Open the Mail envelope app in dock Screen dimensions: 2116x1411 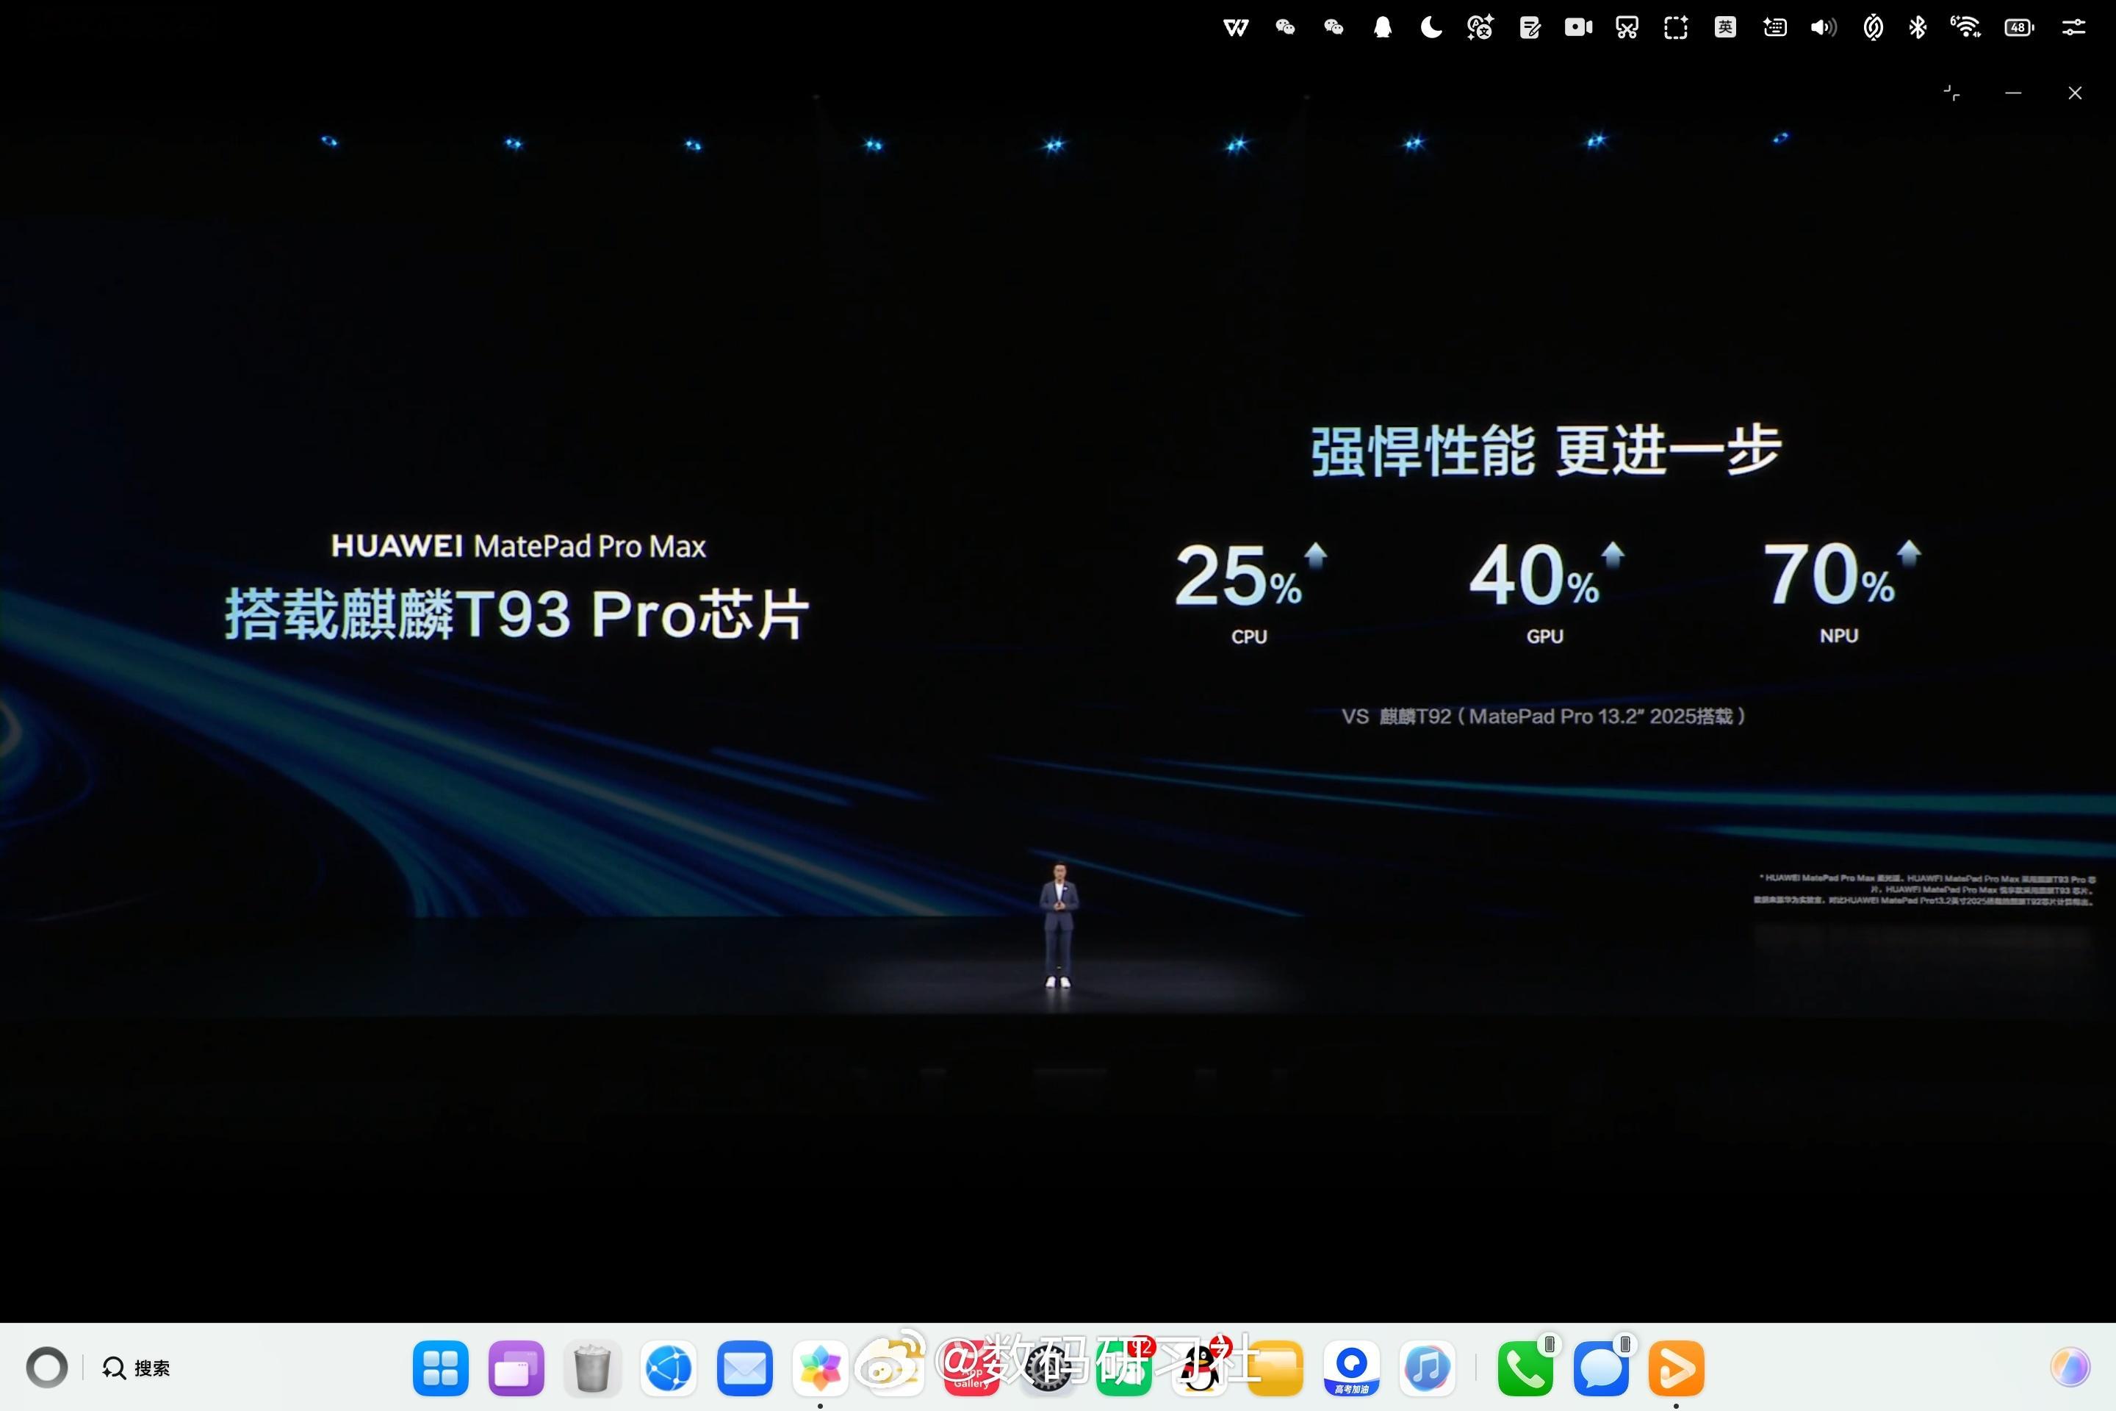(744, 1368)
